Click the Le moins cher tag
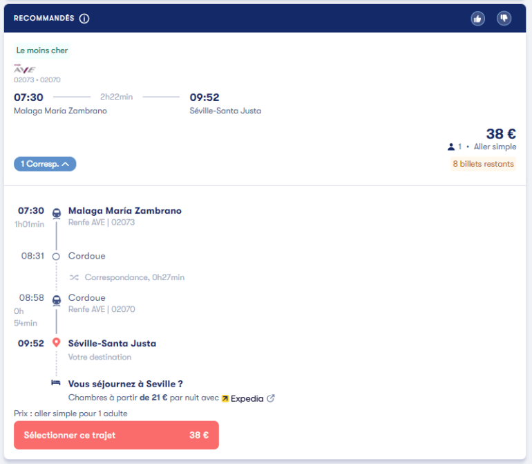The width and height of the screenshot is (532, 464). [x=42, y=50]
